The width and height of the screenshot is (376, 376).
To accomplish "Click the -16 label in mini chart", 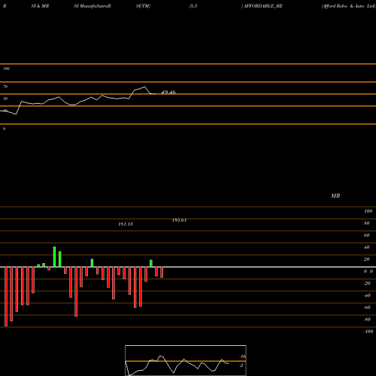I will tap(242, 356).
